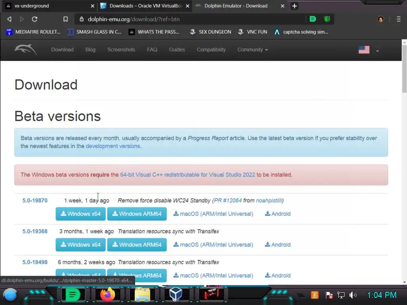Download Windows x64 build of 5.0-19870

click(x=80, y=214)
